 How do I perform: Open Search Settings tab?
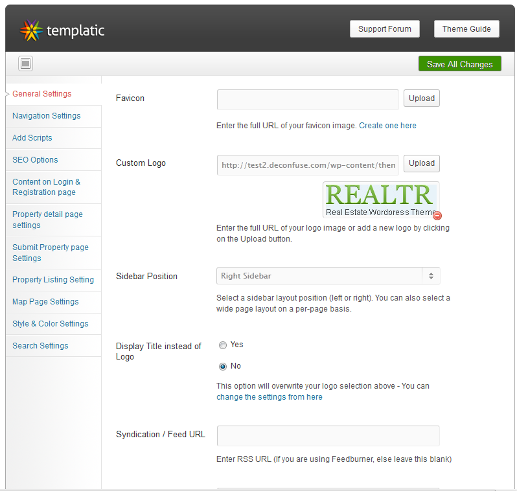tap(53, 346)
